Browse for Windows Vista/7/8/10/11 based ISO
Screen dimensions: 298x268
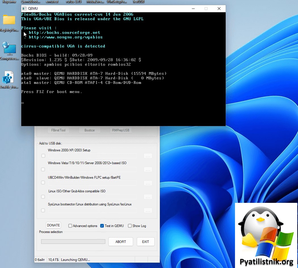148,170
